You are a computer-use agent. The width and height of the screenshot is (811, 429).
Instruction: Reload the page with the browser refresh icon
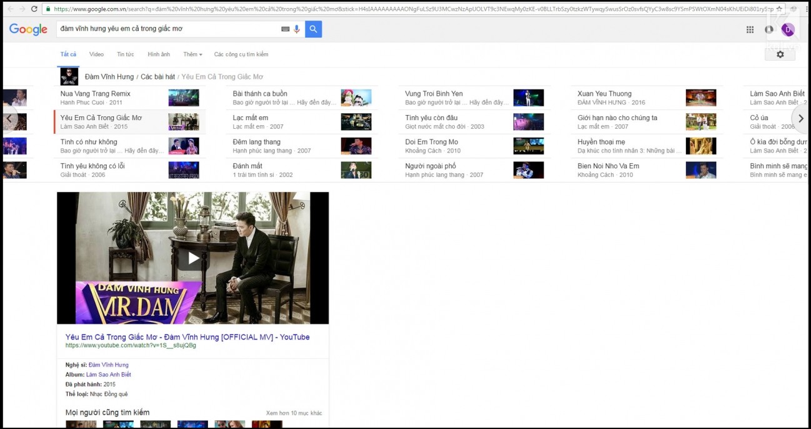point(34,9)
